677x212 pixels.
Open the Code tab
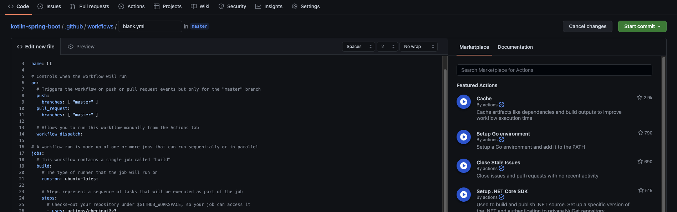pos(19,6)
